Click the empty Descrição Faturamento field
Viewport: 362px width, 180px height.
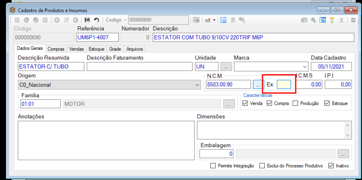click(x=139, y=66)
